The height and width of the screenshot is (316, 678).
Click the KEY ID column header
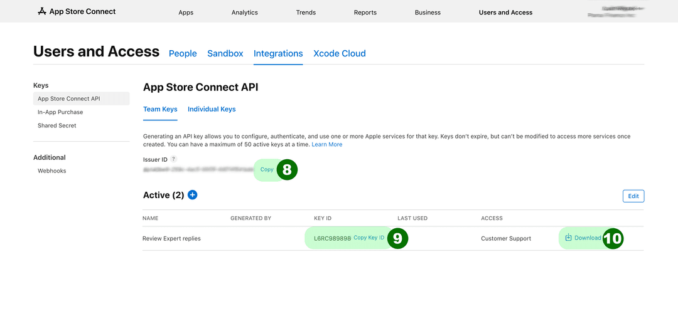click(x=323, y=218)
